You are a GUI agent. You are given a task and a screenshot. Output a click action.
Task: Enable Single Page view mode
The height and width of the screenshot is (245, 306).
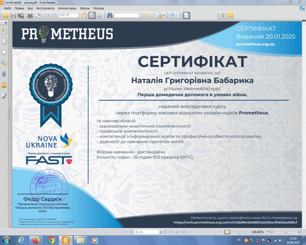(x=227, y=232)
